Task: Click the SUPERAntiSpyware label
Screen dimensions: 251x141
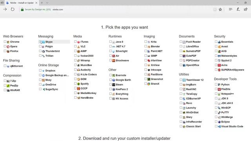Action: (233, 70)
